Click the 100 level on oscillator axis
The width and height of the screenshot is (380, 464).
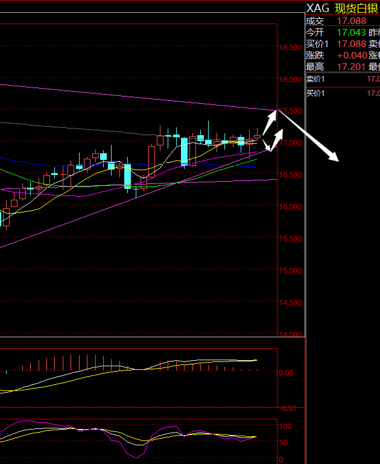coord(285,427)
